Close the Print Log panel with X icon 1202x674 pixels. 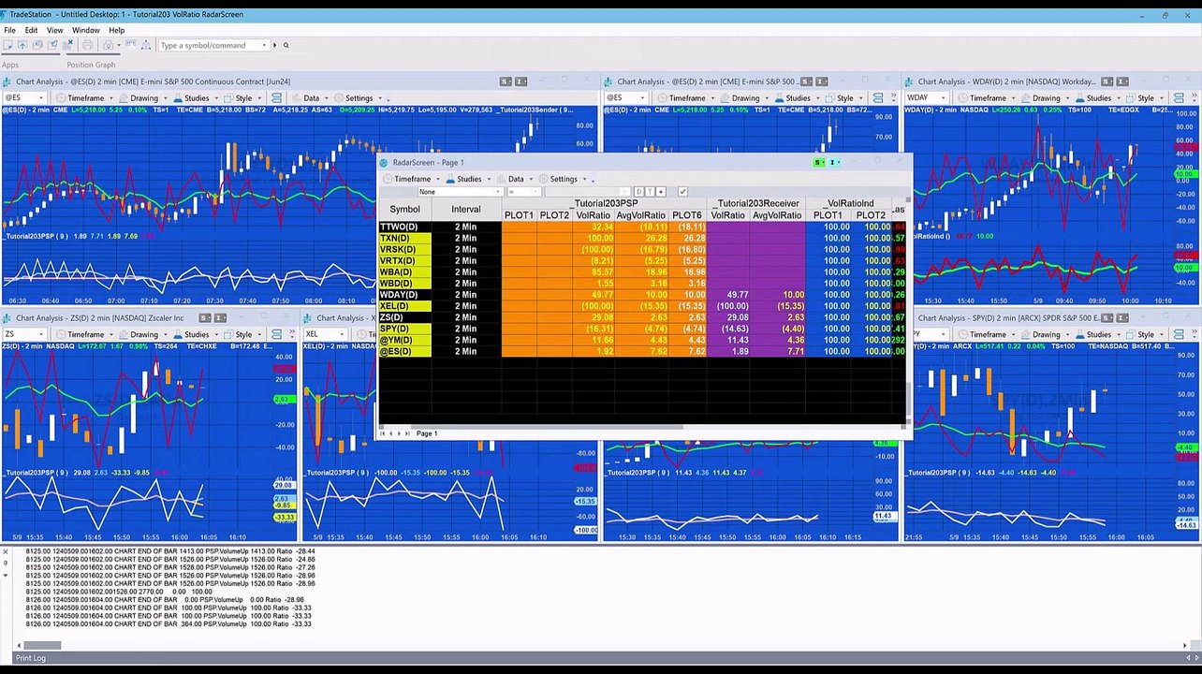[x=6, y=552]
